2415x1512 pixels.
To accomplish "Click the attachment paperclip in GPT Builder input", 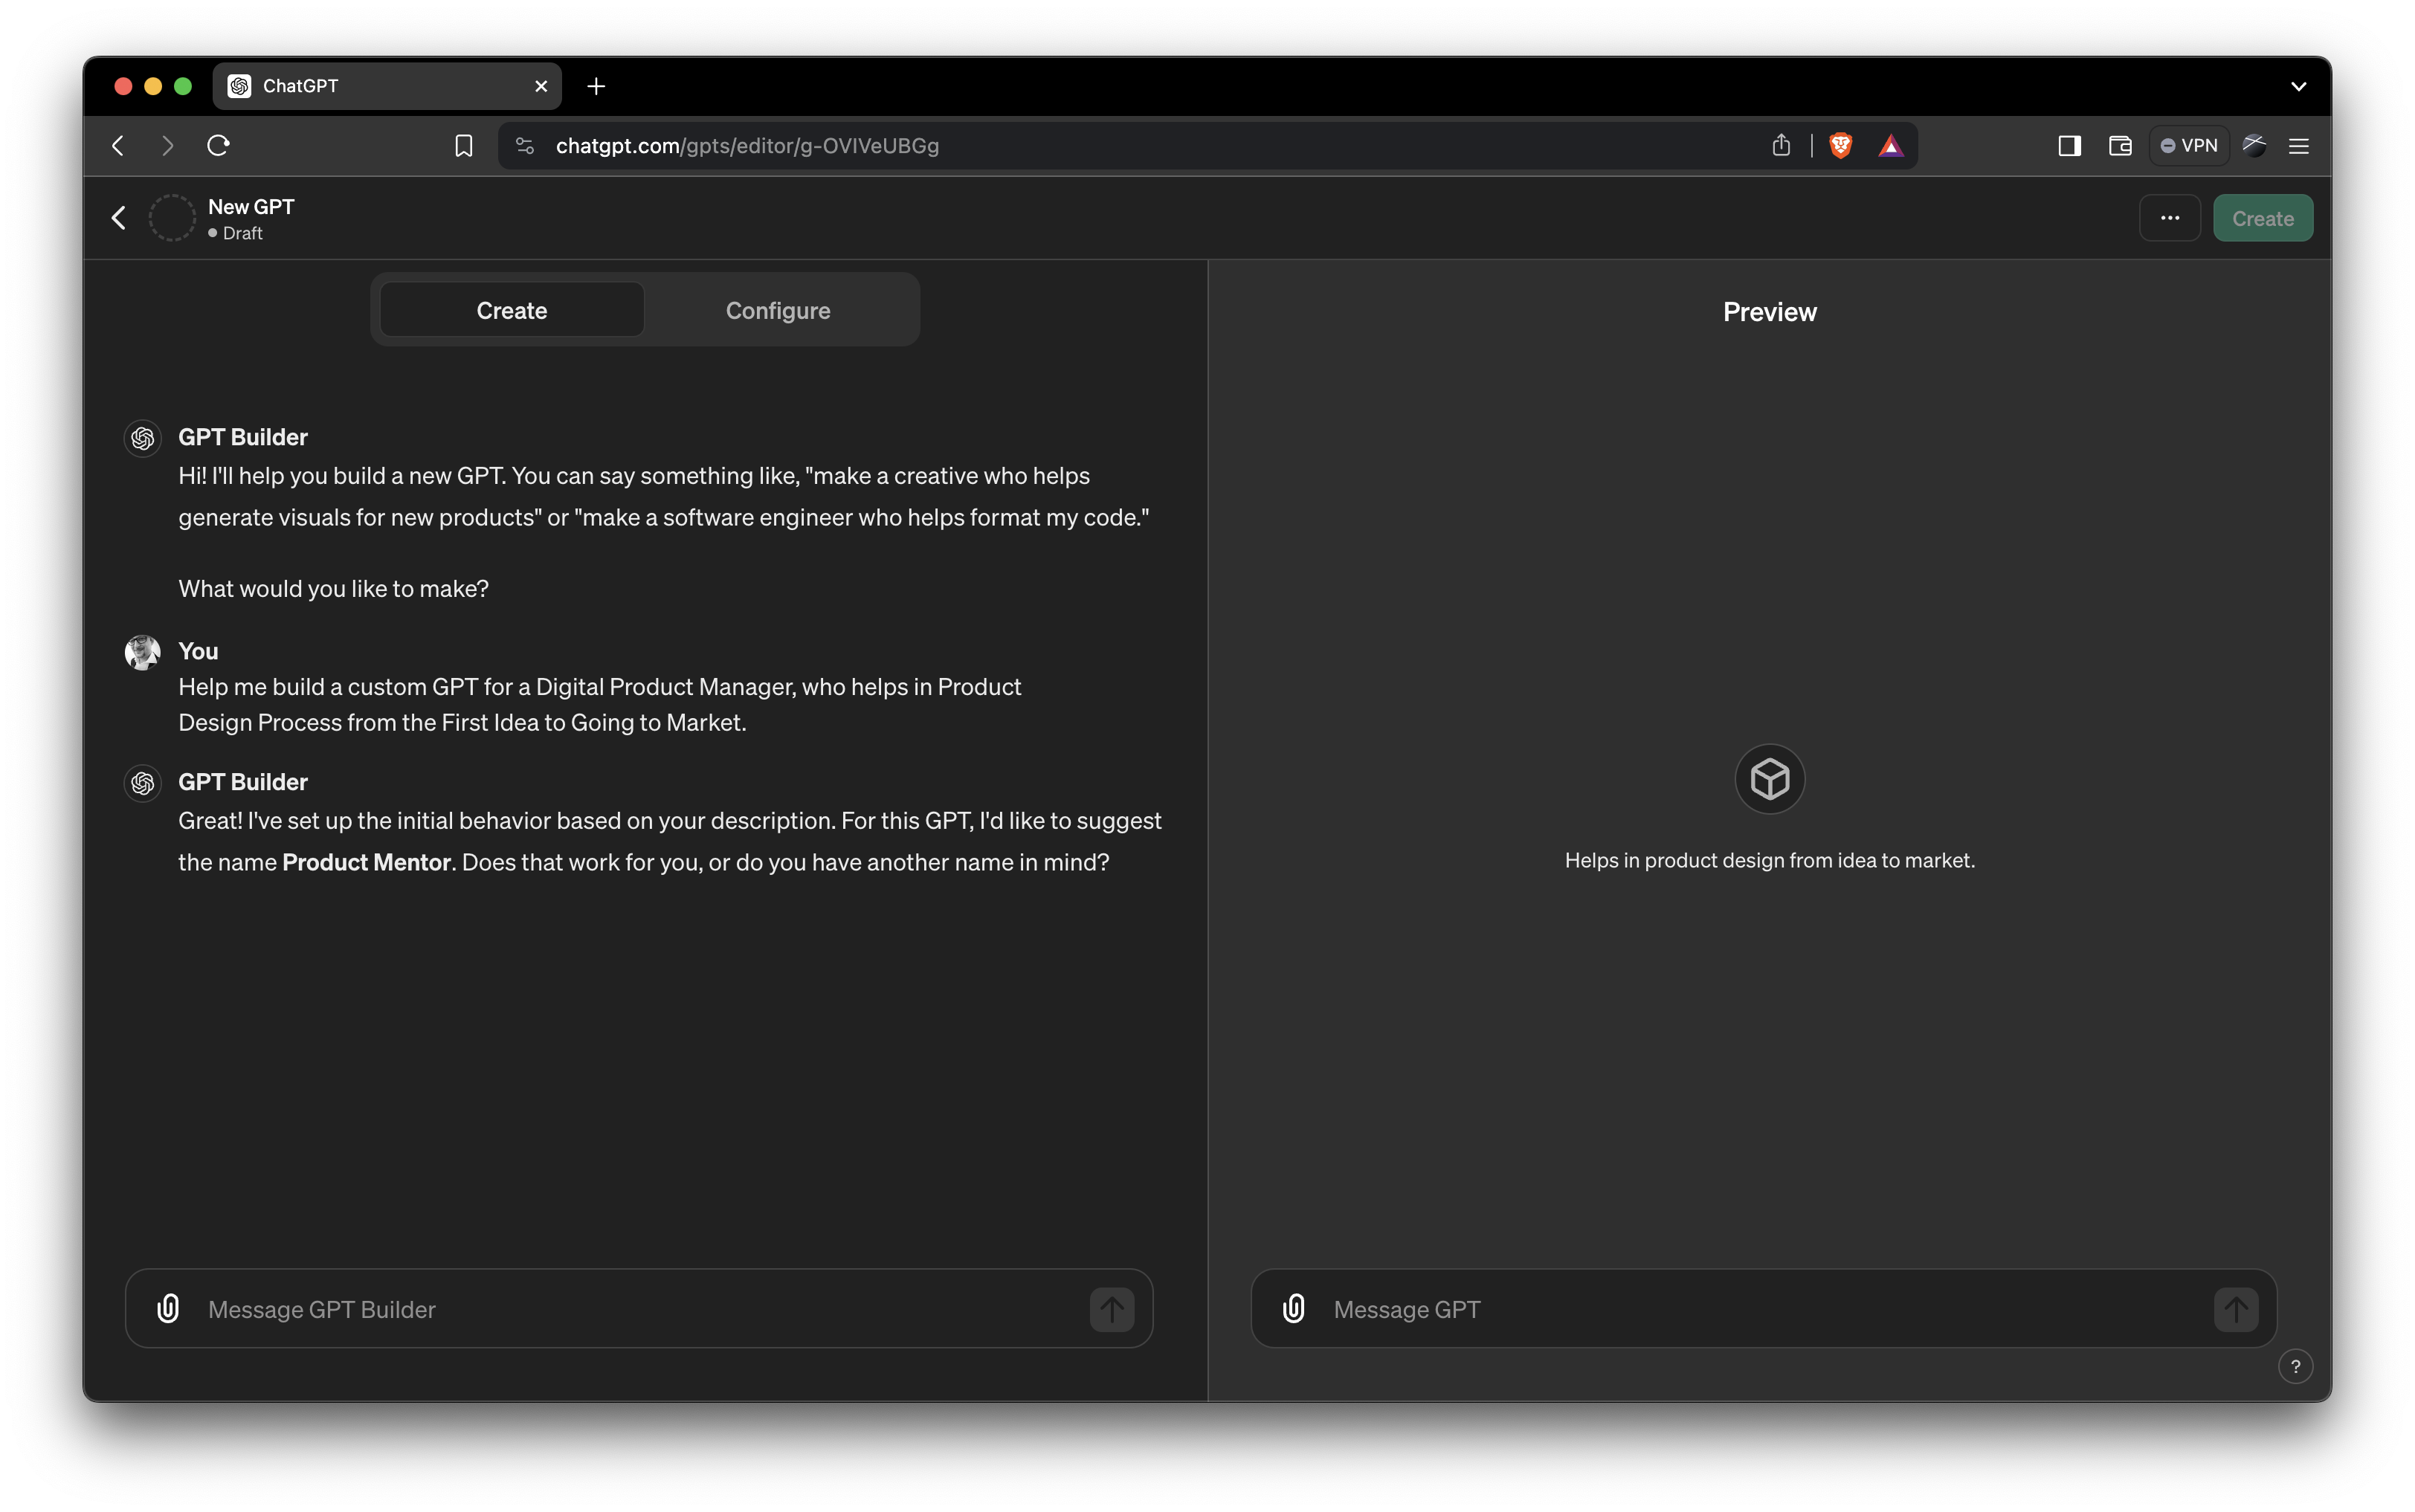I will pyautogui.click(x=168, y=1309).
